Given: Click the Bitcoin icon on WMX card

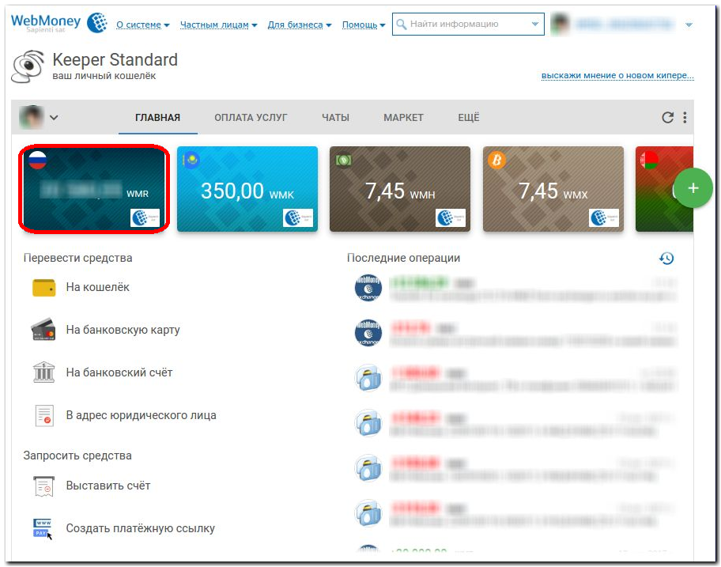Looking at the screenshot, I should tap(496, 160).
